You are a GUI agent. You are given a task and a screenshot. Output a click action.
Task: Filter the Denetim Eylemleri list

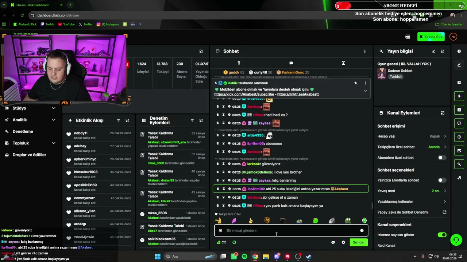pyautogui.click(x=192, y=120)
